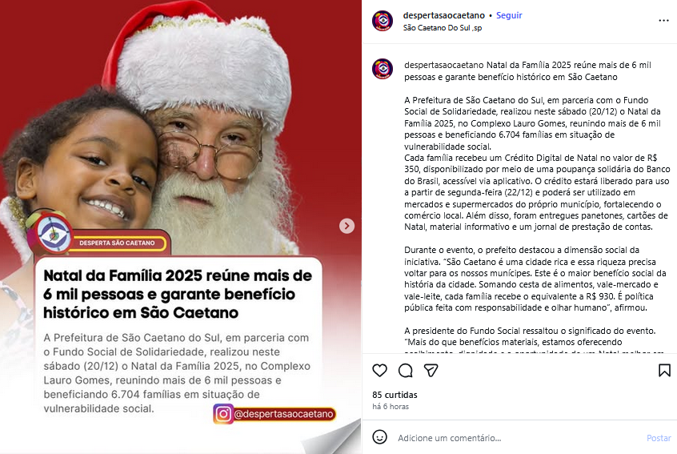The image size is (677, 454).
Task: Click the há 6 horas timestamp
Action: coord(391,407)
